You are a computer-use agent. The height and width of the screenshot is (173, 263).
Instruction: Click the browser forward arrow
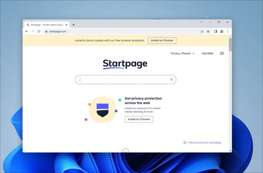(33, 31)
